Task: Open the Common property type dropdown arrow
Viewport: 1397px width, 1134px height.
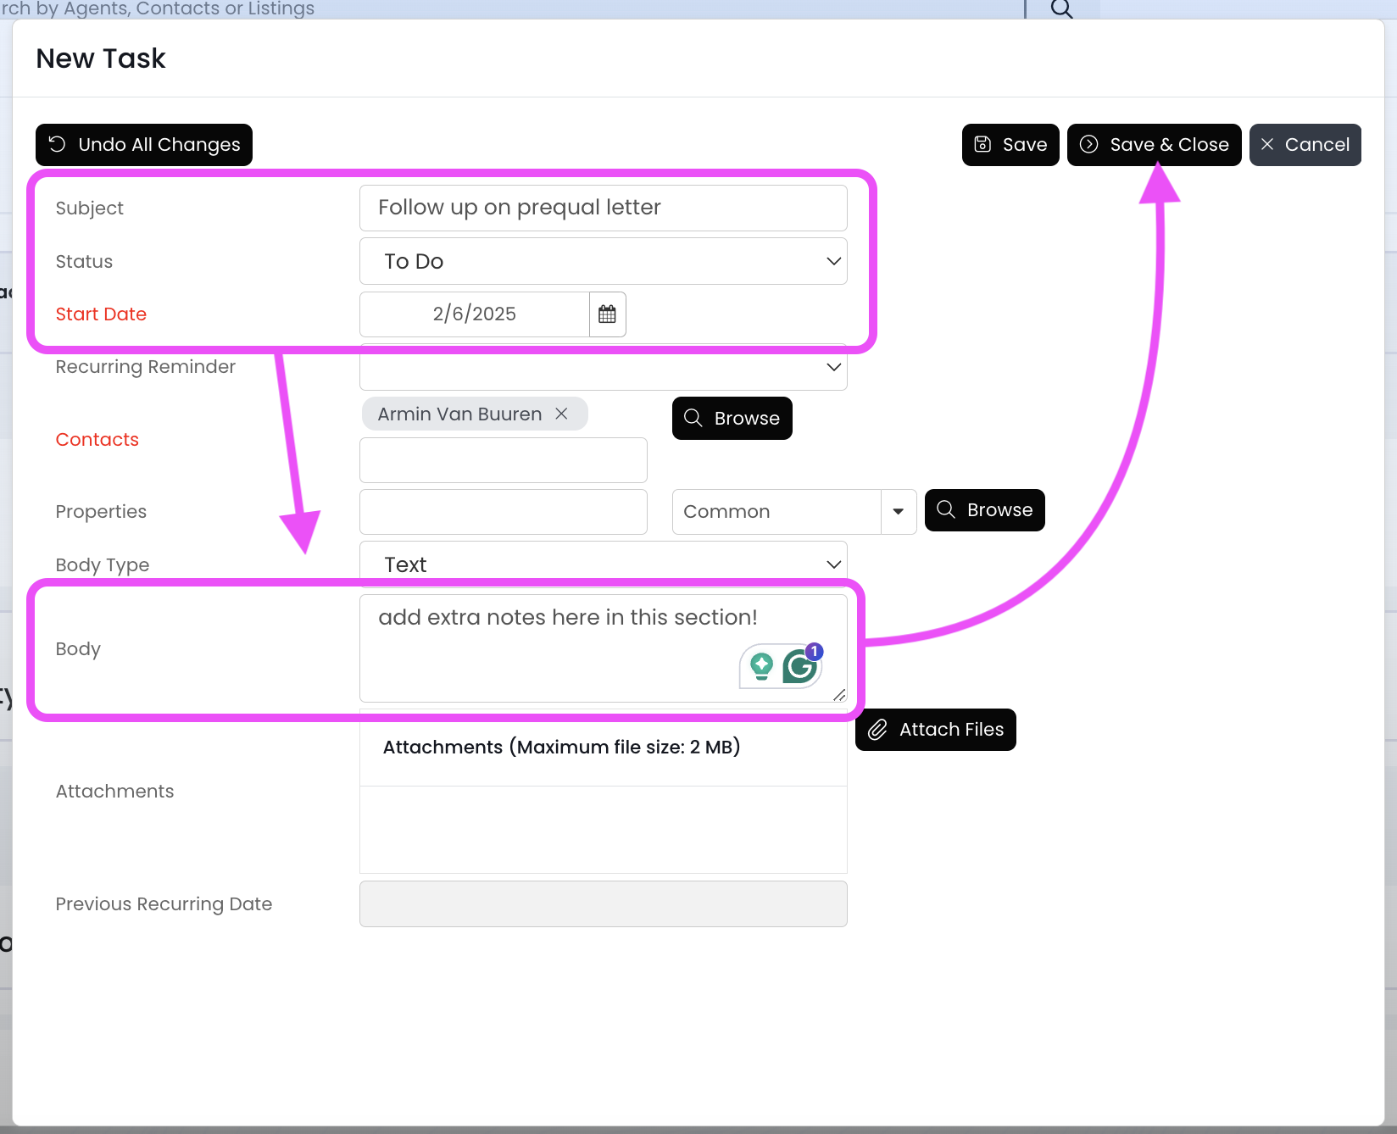Action: coord(899,512)
